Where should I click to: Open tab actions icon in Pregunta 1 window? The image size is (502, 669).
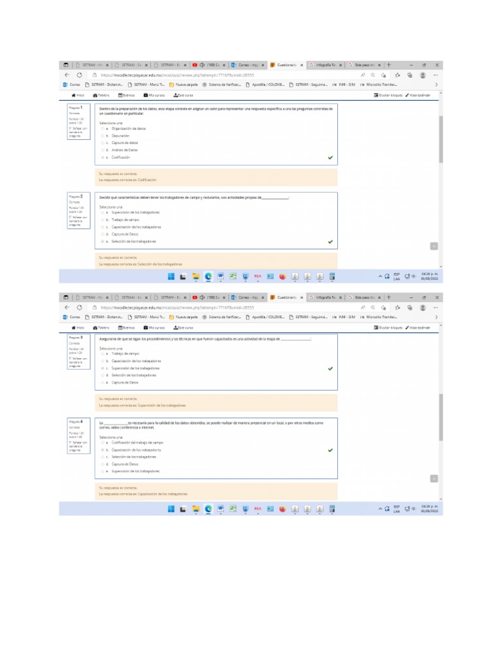(66, 65)
